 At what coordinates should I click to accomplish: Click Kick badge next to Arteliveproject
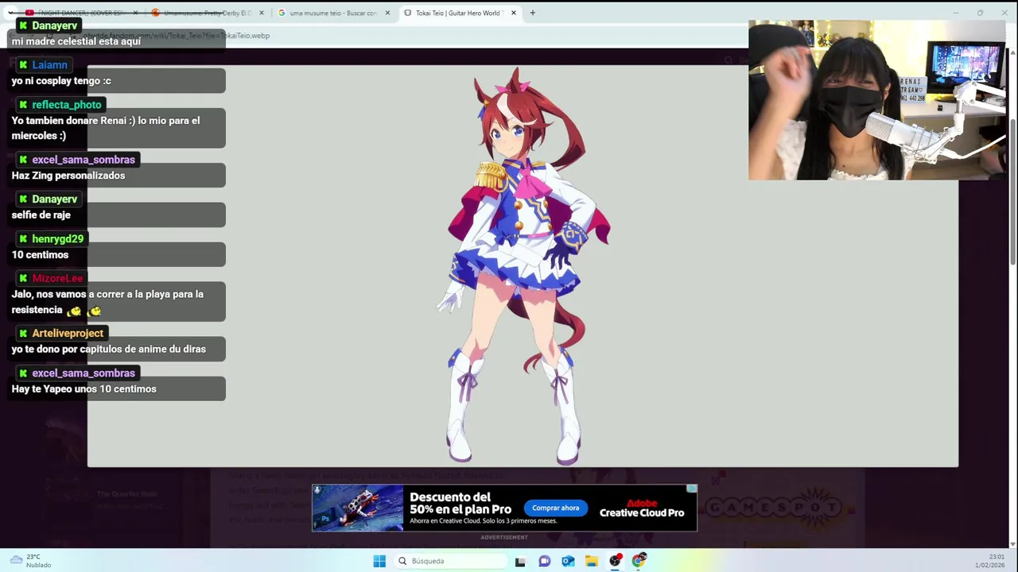tap(23, 334)
